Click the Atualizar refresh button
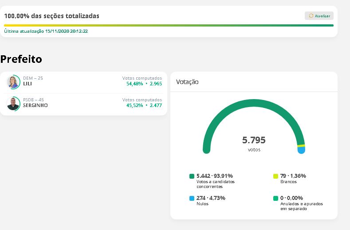The height and width of the screenshot is (230, 350). 319,16
